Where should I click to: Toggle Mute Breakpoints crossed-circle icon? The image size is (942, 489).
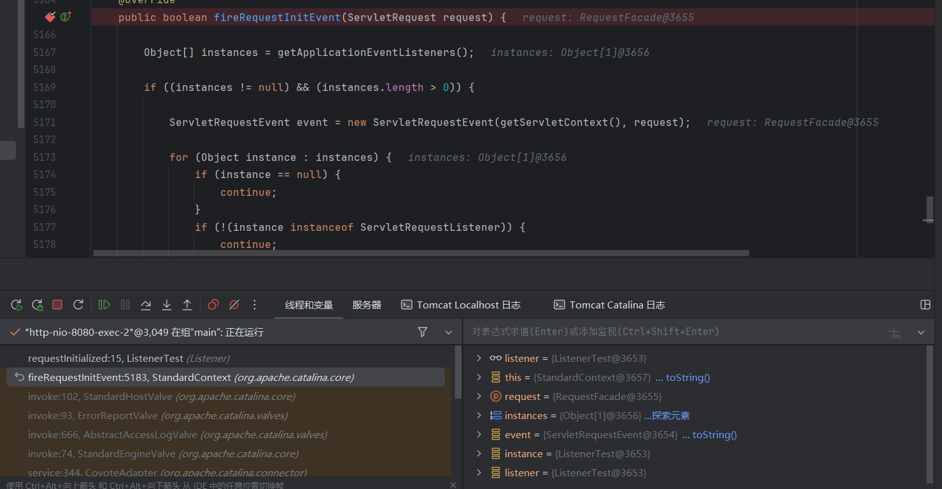(x=234, y=305)
